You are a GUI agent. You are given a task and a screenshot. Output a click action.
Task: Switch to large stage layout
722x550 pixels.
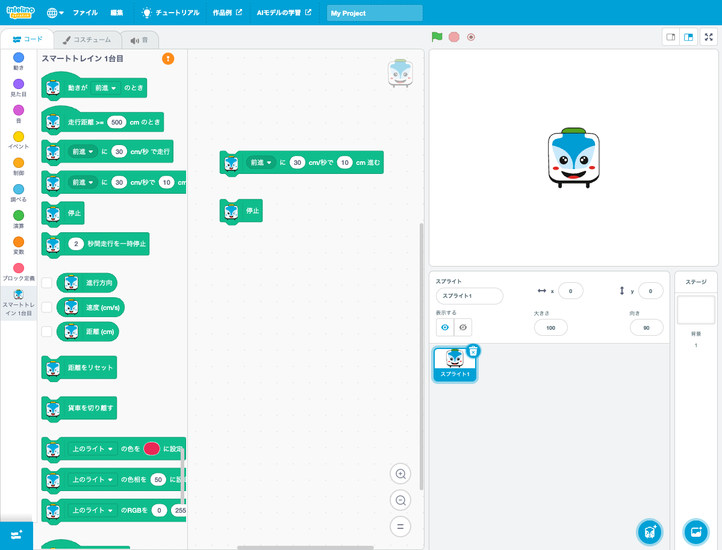pos(689,37)
